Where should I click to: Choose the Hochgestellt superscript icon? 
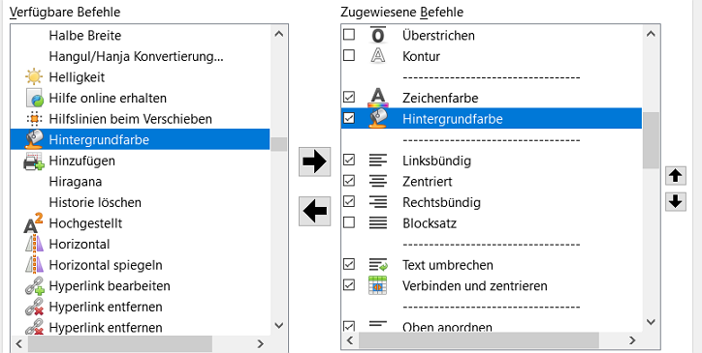[x=34, y=223]
